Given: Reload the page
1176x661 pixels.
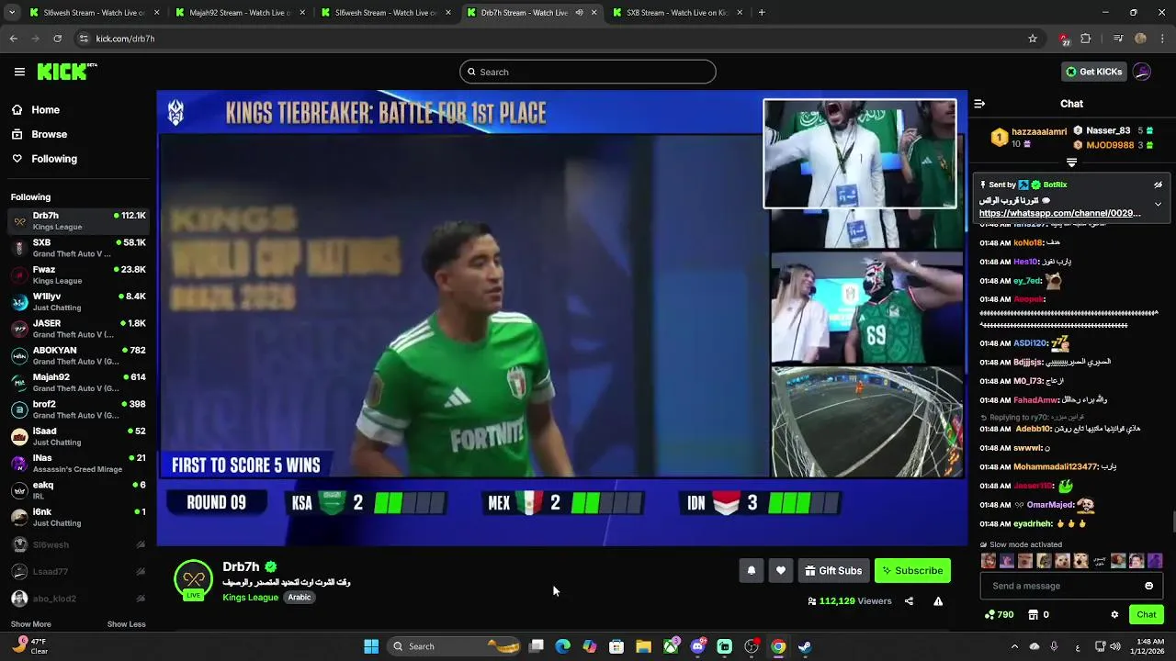Looking at the screenshot, I should [57, 39].
